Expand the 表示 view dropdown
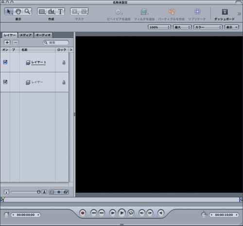The height and width of the screenshot is (226, 243). click(x=232, y=27)
